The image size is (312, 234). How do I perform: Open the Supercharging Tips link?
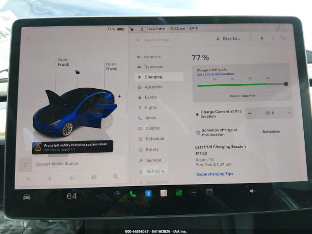[214, 175]
